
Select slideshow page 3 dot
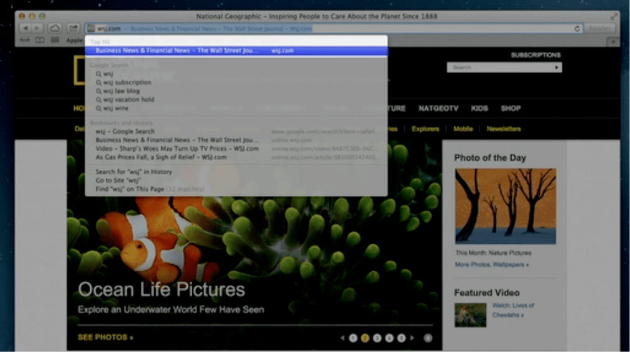(378, 338)
